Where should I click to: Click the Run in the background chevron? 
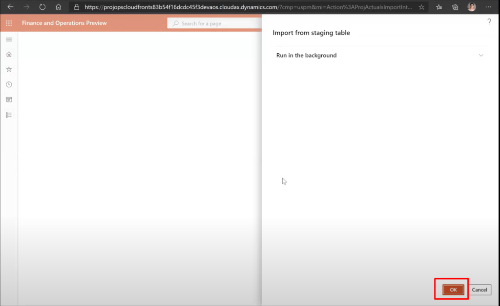click(x=481, y=56)
